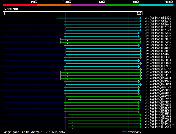Click the arrowhead ending the C6T1P5 bar
Image resolution: width=176 pixels, height=134 pixels.
click(141, 21)
